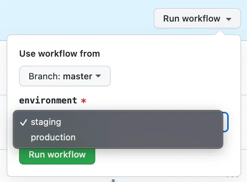Click the environment select box's blue-outlined edge
Image resolution: width=247 pixels, height=182 pixels.
click(x=226, y=122)
